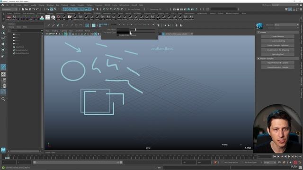Open the HumanIK Character dropdown
Viewport: 303px width, 170px height.
[x=286, y=25]
